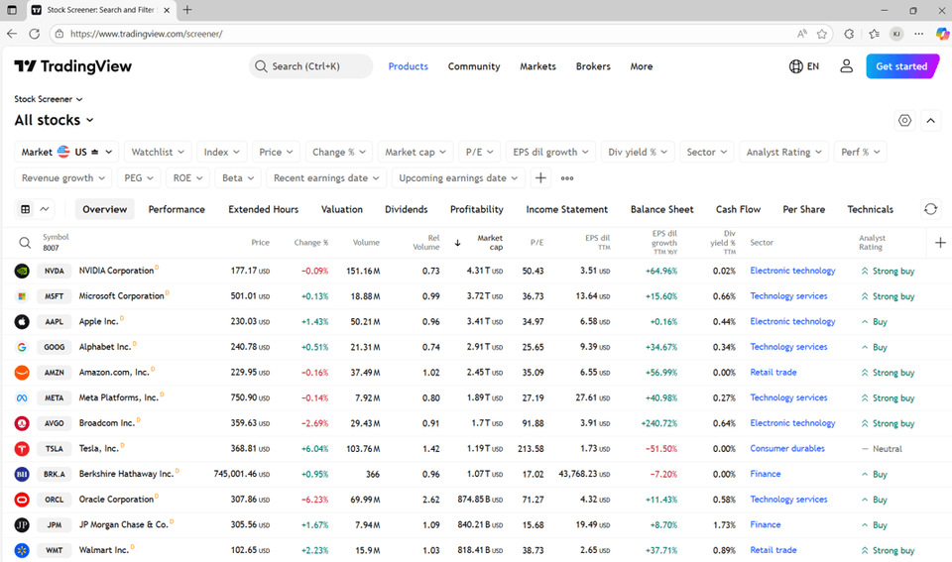
Task: Click Berkshire Hathaway price 745,001.46
Action: click(x=242, y=474)
